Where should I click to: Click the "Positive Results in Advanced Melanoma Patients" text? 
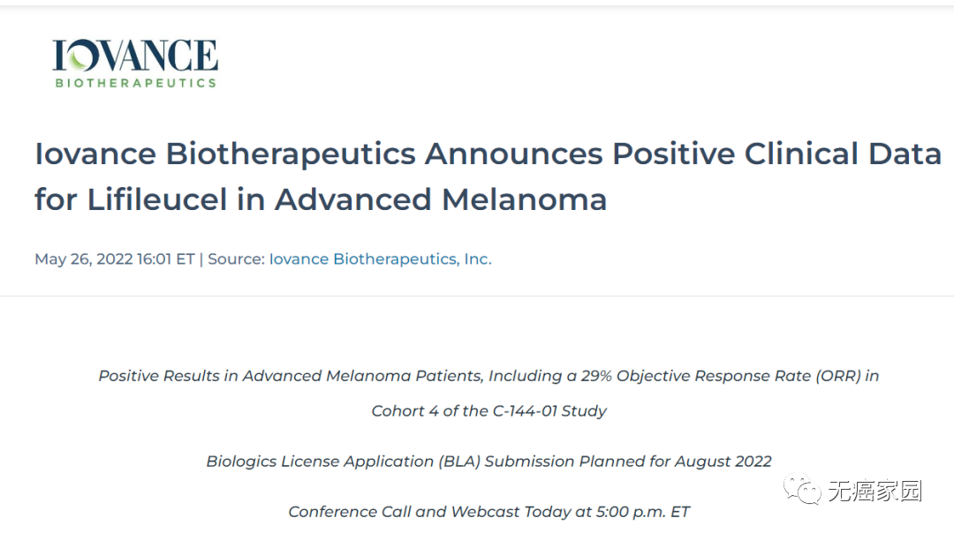(x=290, y=376)
